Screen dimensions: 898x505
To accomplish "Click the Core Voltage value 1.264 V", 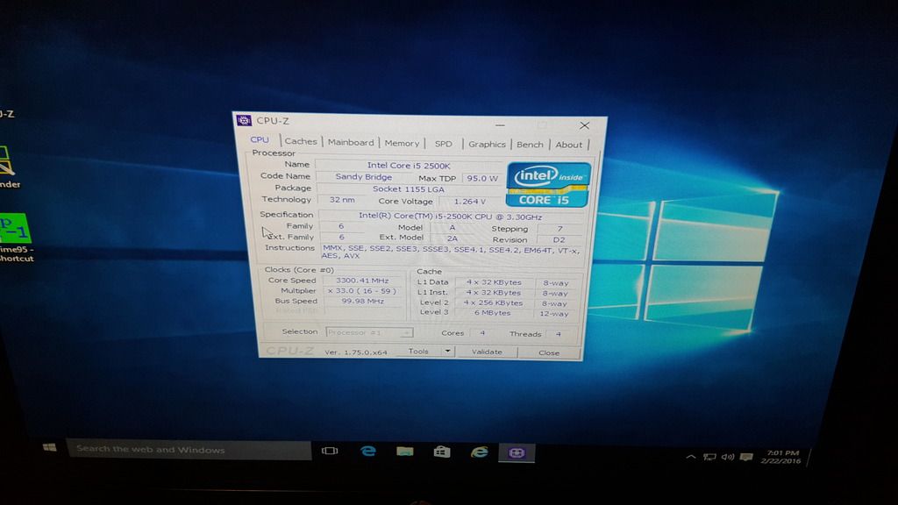I will tap(470, 202).
